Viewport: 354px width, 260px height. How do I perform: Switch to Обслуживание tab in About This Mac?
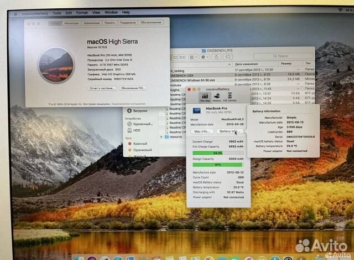click(x=151, y=22)
